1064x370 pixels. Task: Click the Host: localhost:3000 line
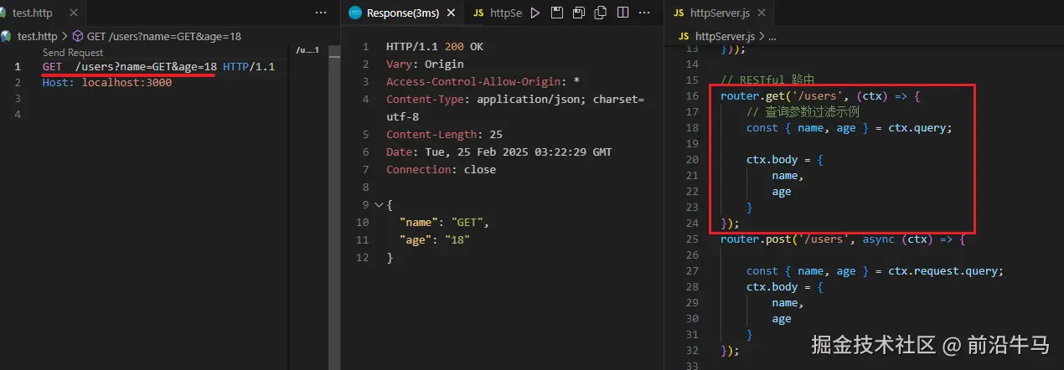pyautogui.click(x=107, y=83)
